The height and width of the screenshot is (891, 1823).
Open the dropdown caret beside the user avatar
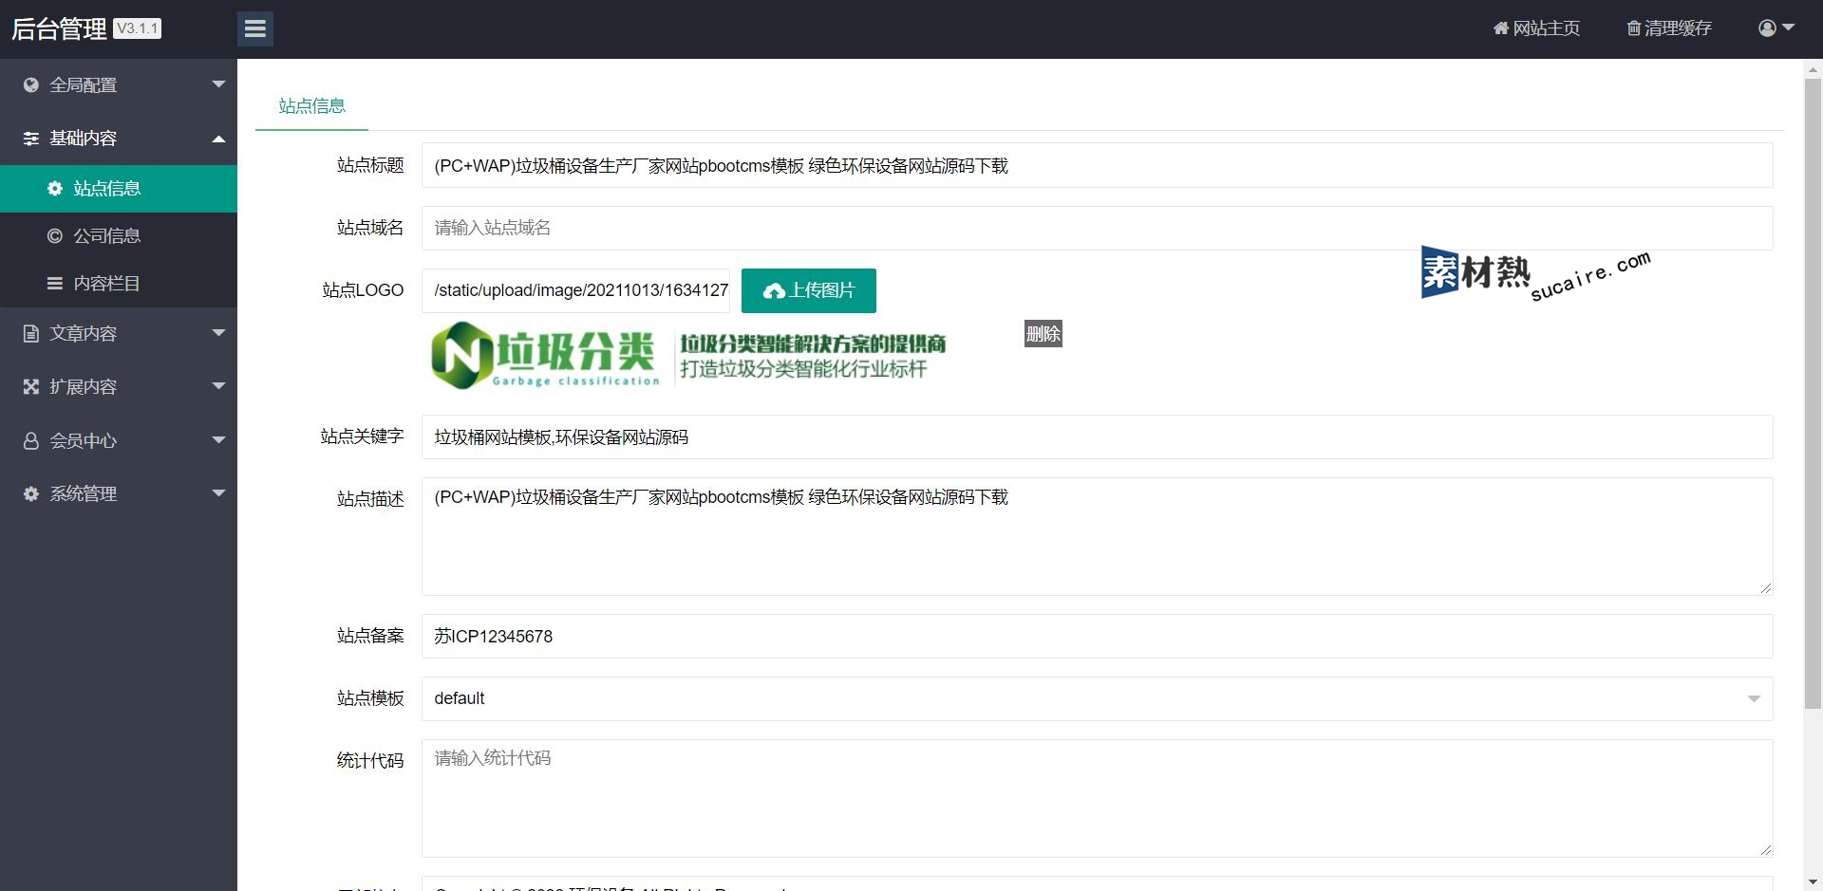[1788, 28]
